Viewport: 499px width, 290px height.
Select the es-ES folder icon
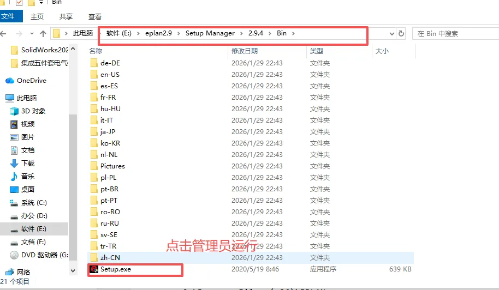(x=94, y=86)
